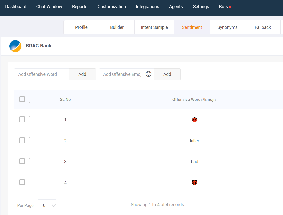This screenshot has height=215, width=283.
Task: Click serial number 4 cell
Action: coord(65,182)
